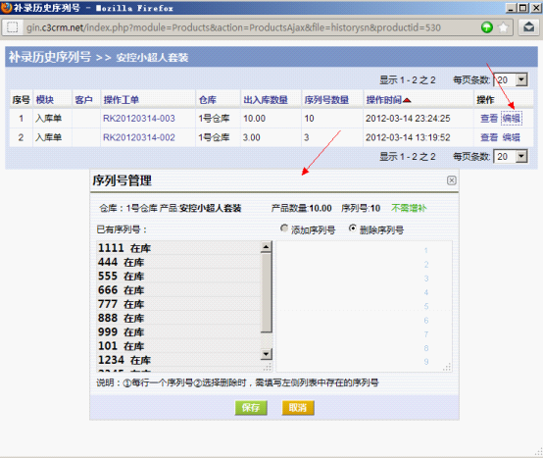Click the 不需增补 status text
The image size is (543, 458).
(409, 208)
